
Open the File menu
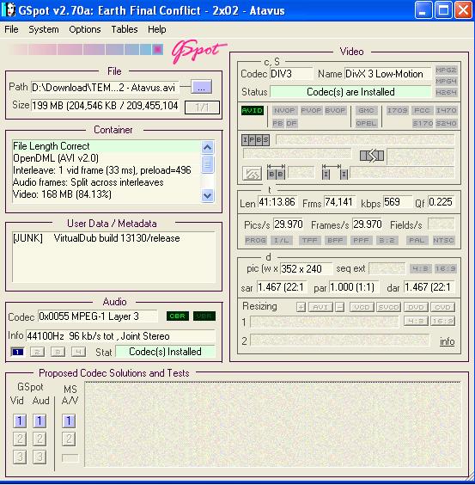[x=11, y=29]
